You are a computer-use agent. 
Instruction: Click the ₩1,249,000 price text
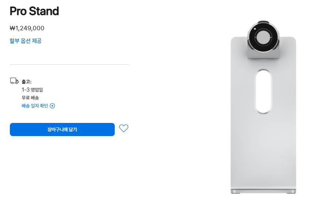pos(27,28)
